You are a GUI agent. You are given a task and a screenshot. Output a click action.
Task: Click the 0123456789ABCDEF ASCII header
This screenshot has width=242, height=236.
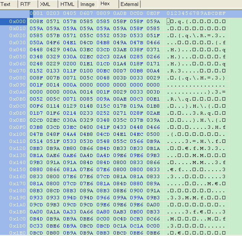point(196,13)
